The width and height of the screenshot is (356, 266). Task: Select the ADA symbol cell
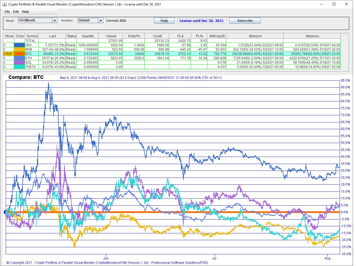pyautogui.click(x=32, y=45)
